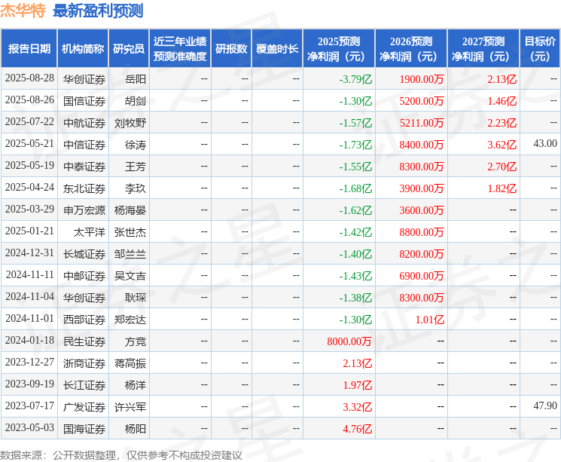Select the 近三年业绩预测准确度 column header
Screen dimensions: 561x462
(x=180, y=49)
